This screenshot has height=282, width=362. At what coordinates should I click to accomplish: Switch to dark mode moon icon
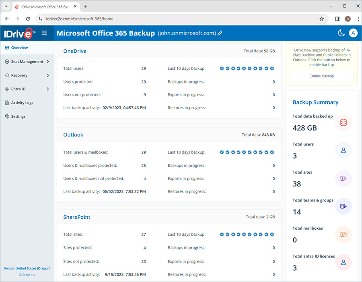pos(341,33)
